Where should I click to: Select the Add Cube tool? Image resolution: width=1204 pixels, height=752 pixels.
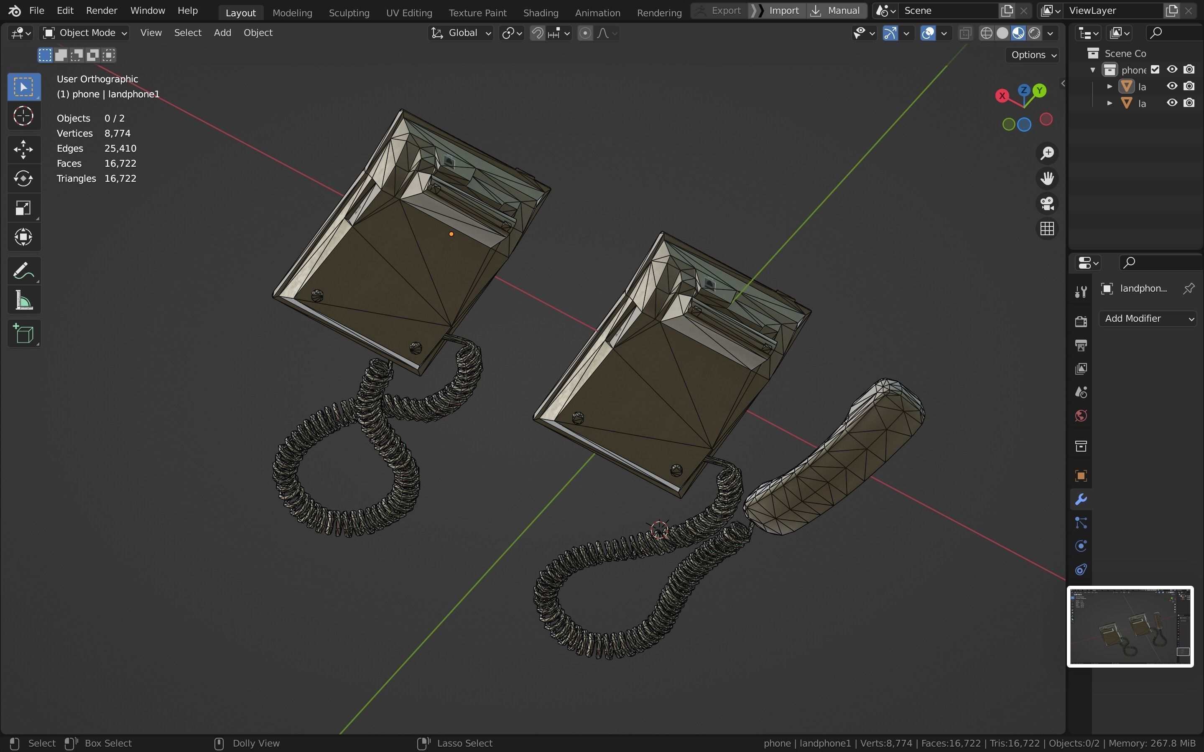23,334
